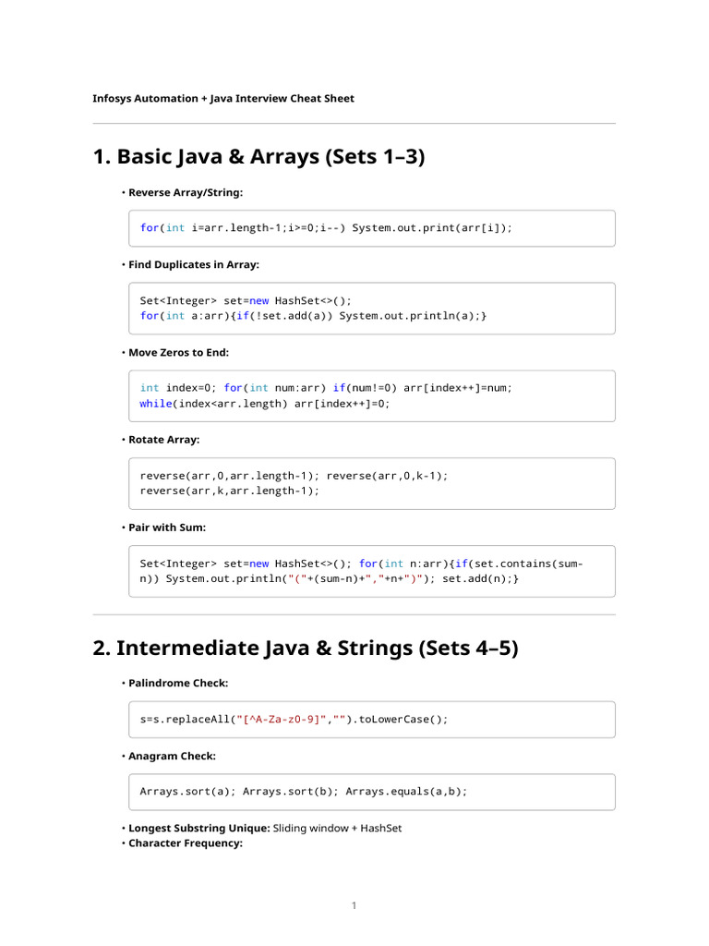Viewport: 709px width, 946px height.
Task: Select the Find Duplicates in Array label
Action: [x=194, y=264]
